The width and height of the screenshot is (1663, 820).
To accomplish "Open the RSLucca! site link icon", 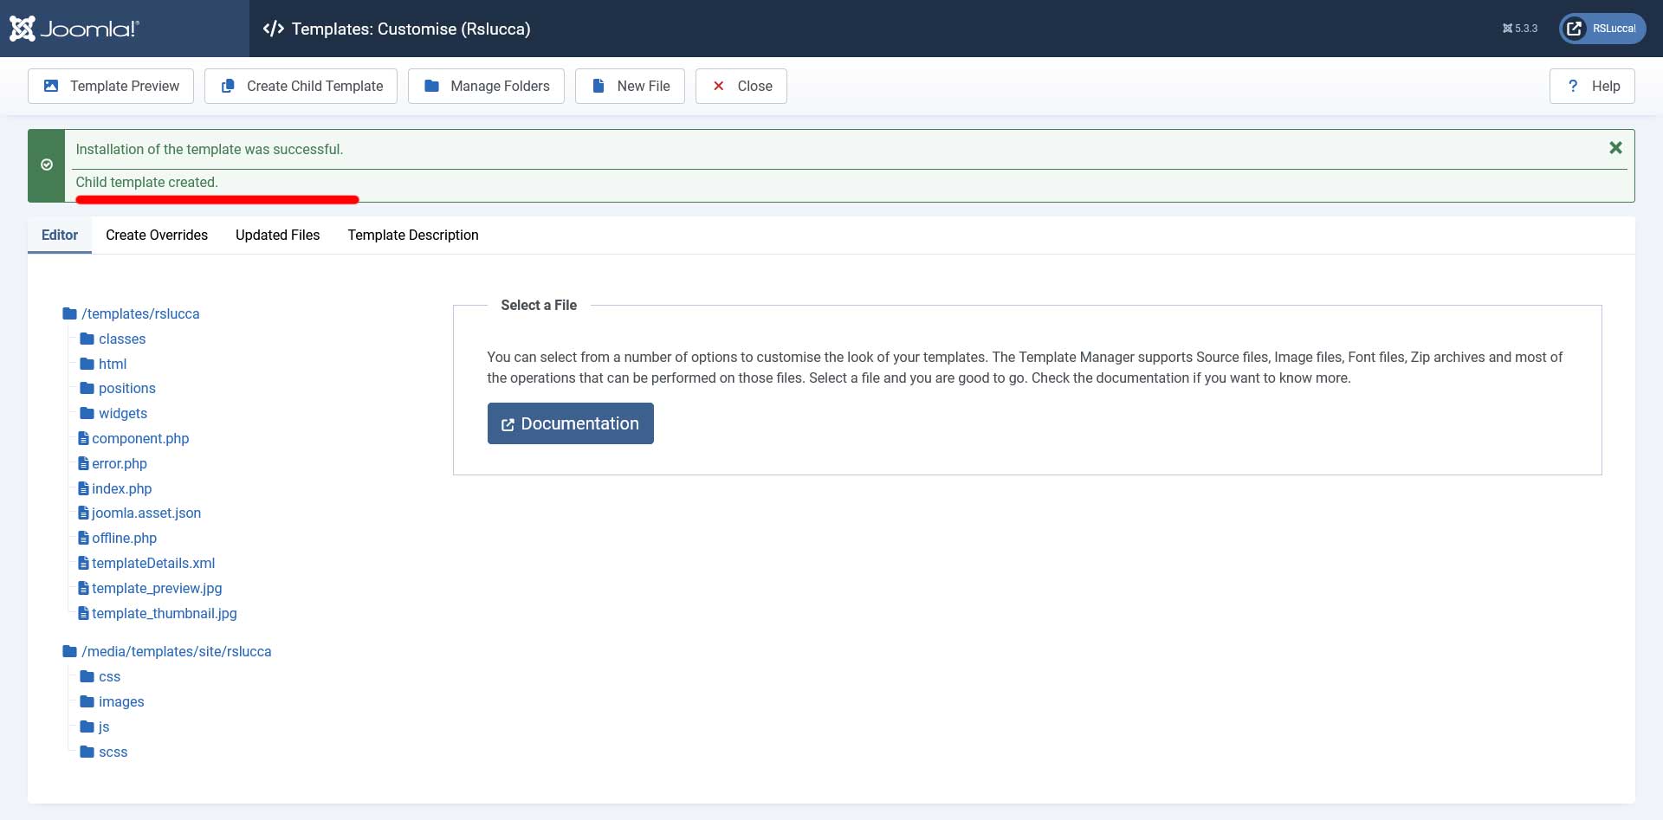I will [1575, 29].
